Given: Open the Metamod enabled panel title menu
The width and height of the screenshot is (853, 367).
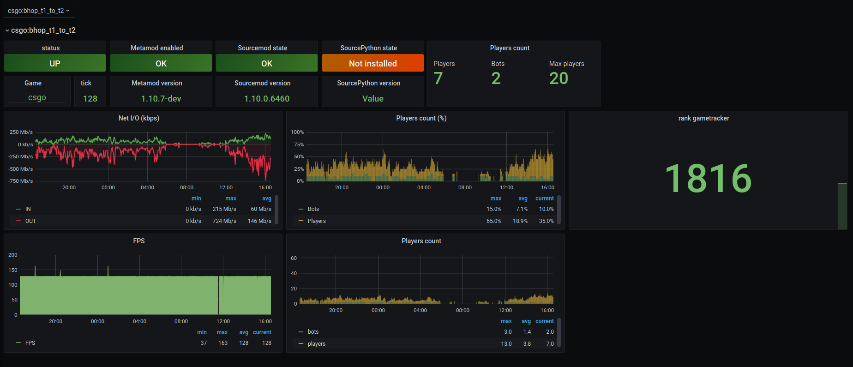Looking at the screenshot, I should click(x=157, y=48).
